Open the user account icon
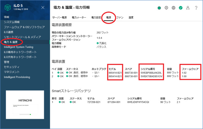The image size is (203, 129). point(188,8)
